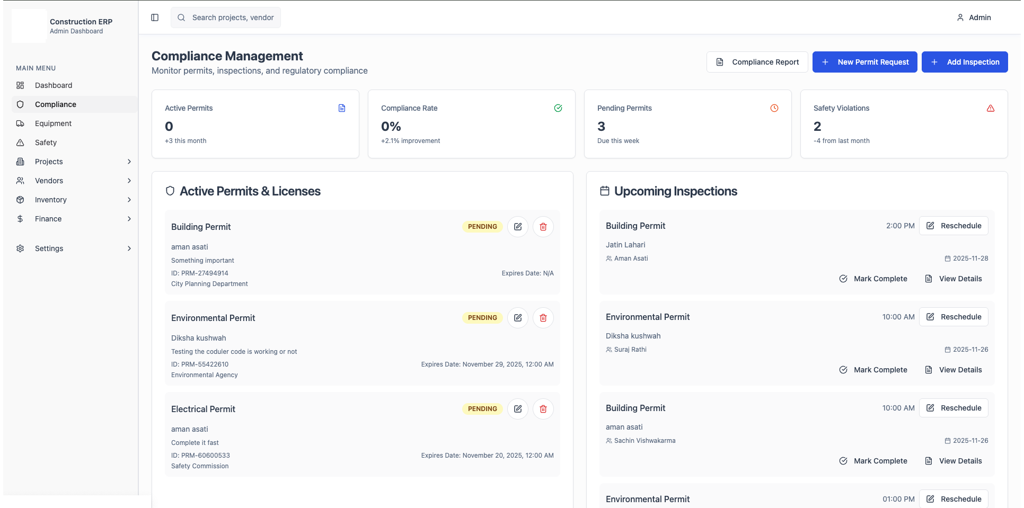Click edit icon for Building Permit
The height and width of the screenshot is (508, 1024).
pos(517,227)
